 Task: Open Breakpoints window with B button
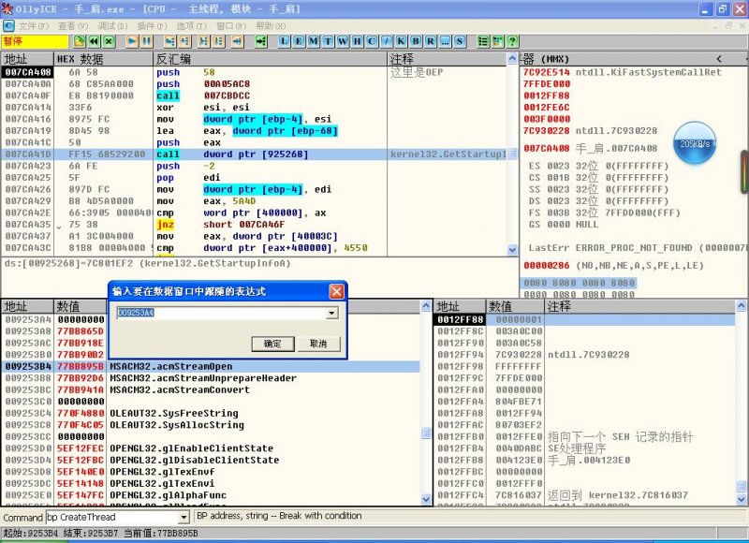416,41
